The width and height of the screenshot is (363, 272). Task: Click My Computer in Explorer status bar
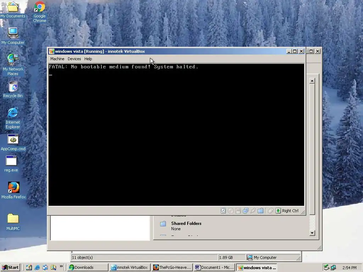[265, 257]
